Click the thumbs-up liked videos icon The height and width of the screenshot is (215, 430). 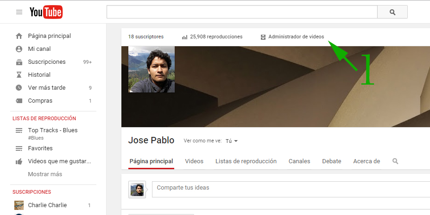coord(19,161)
